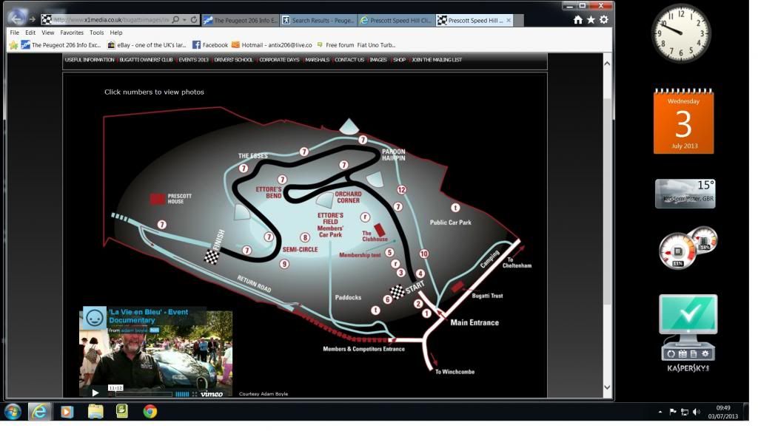Click the weather gadget showing 15°

[x=685, y=194]
